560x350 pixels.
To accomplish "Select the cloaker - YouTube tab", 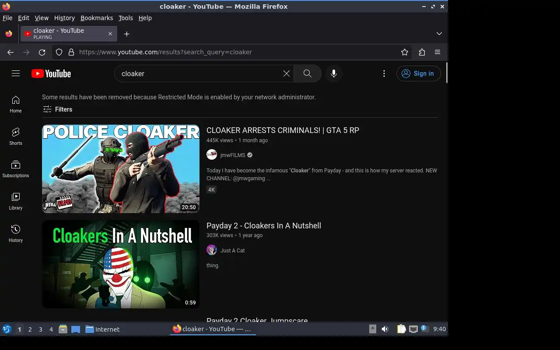I will (68, 34).
